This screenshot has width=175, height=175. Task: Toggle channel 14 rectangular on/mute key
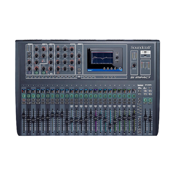[86, 103]
